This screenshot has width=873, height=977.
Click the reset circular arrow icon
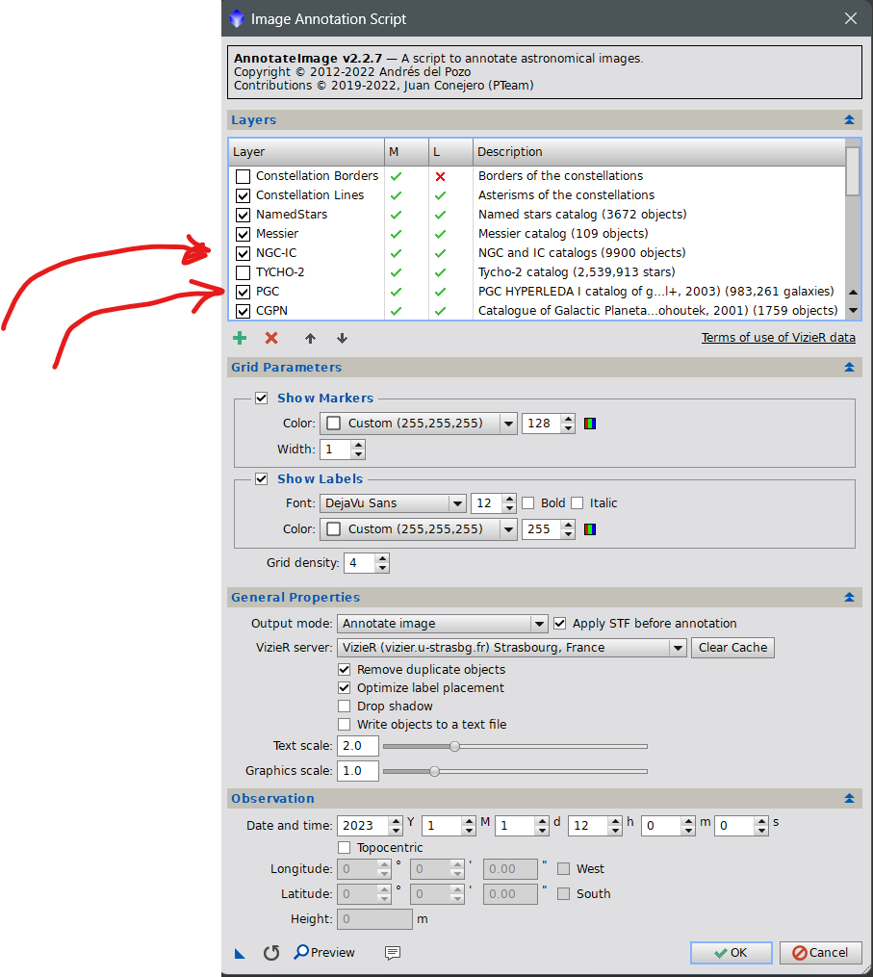(x=271, y=952)
